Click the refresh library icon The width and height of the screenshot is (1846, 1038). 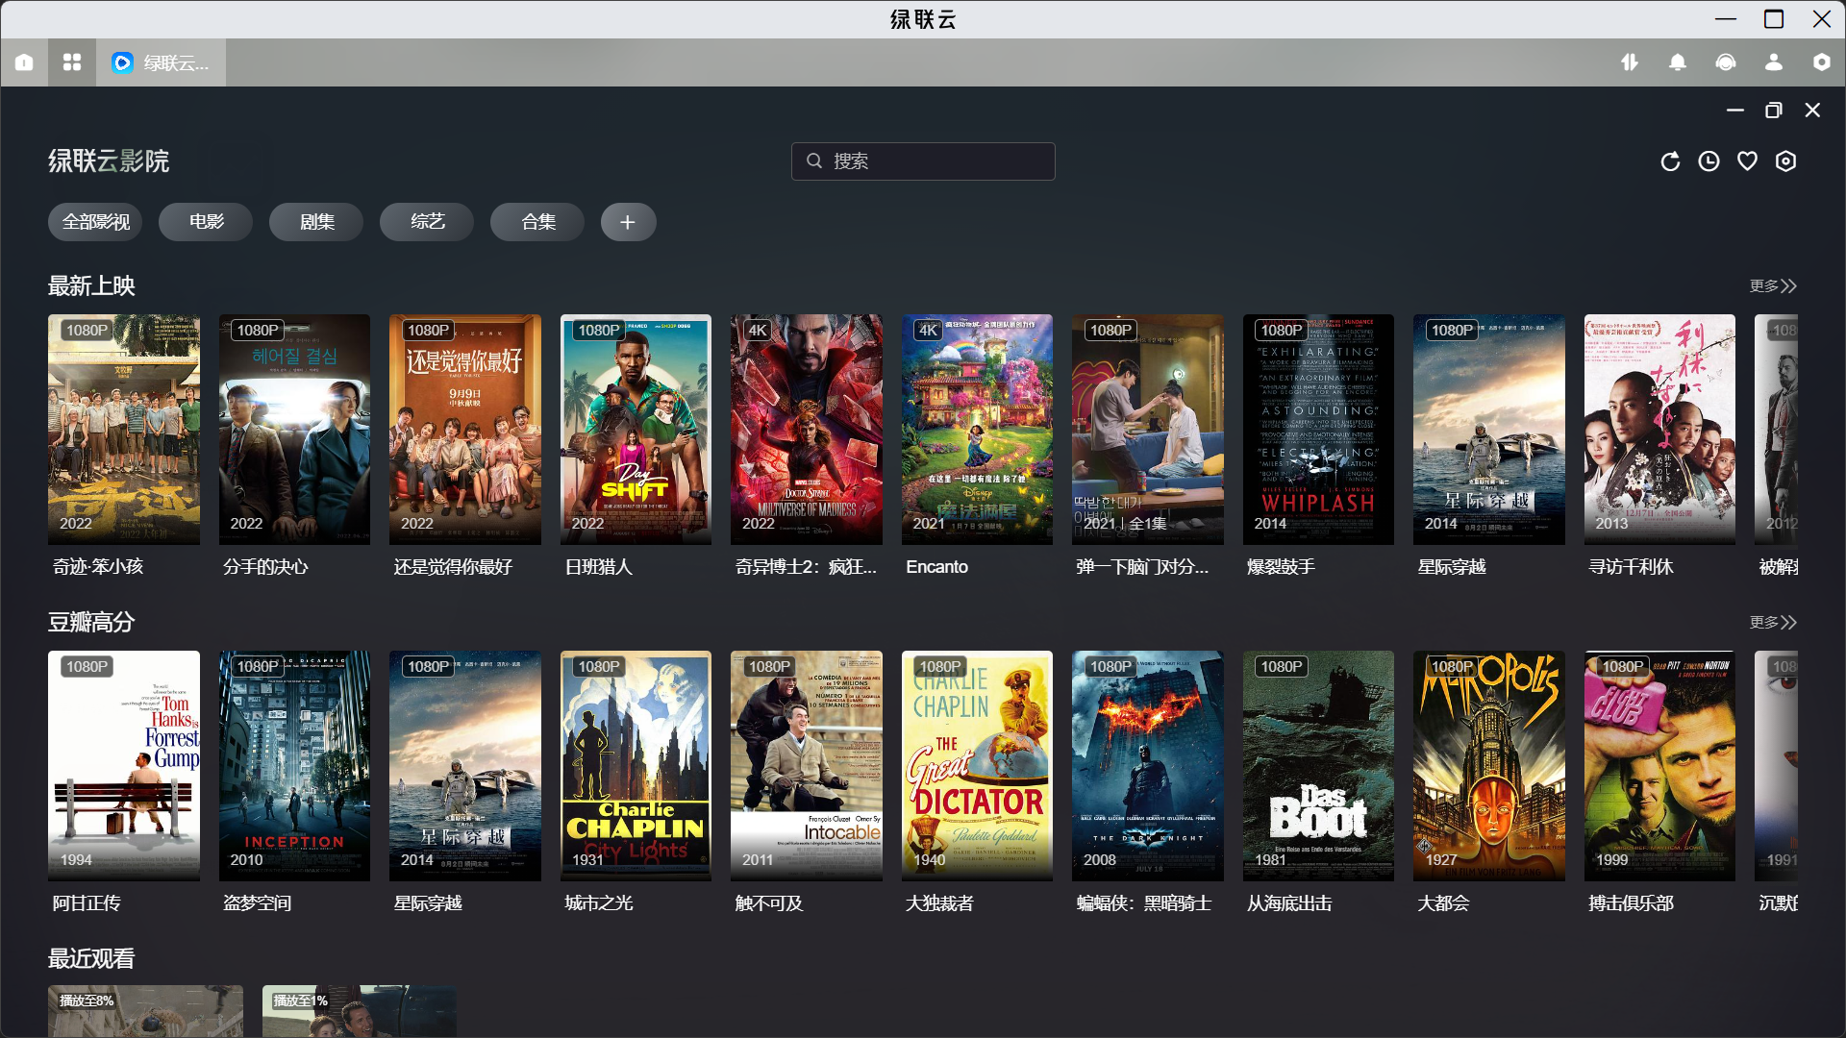tap(1670, 161)
